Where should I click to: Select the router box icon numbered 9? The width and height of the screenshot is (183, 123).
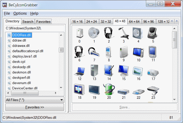[124, 52]
